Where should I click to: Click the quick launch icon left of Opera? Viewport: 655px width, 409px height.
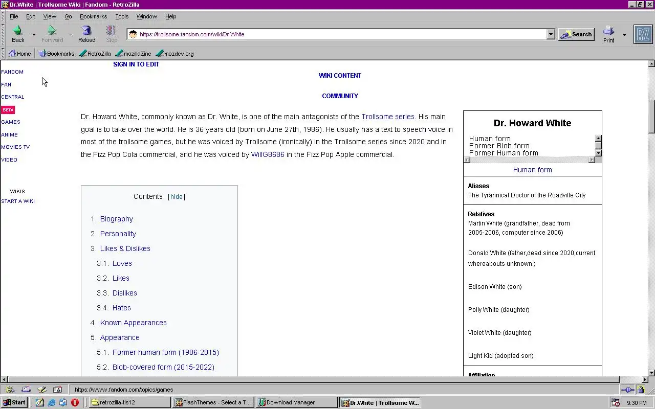pyautogui.click(x=63, y=402)
